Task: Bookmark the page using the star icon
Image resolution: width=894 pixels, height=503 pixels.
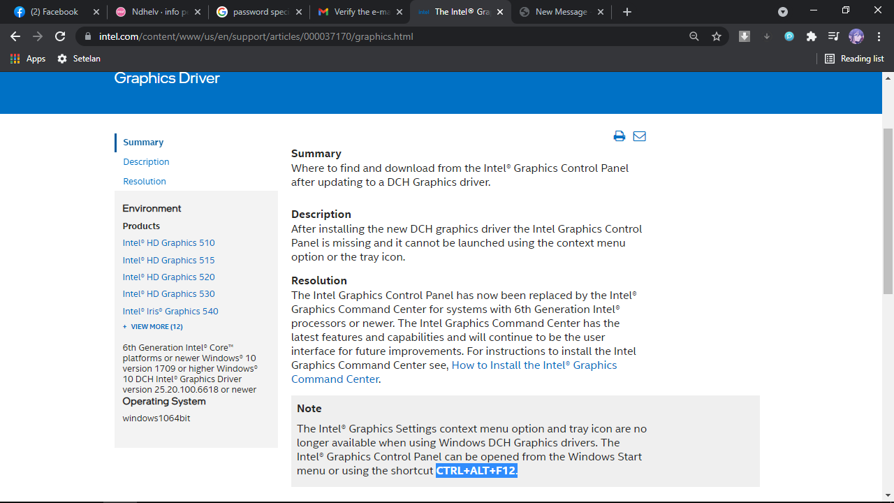Action: (717, 36)
